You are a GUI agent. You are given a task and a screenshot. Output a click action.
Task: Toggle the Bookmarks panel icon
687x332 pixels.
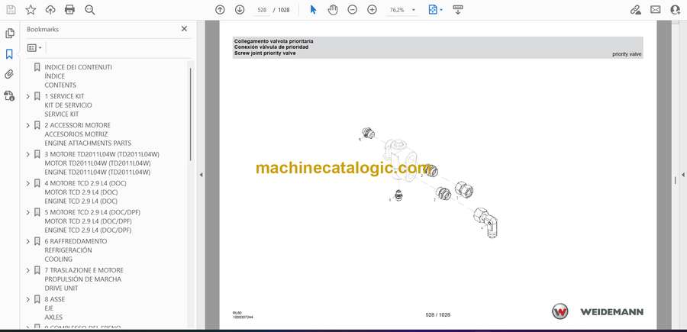click(x=9, y=54)
